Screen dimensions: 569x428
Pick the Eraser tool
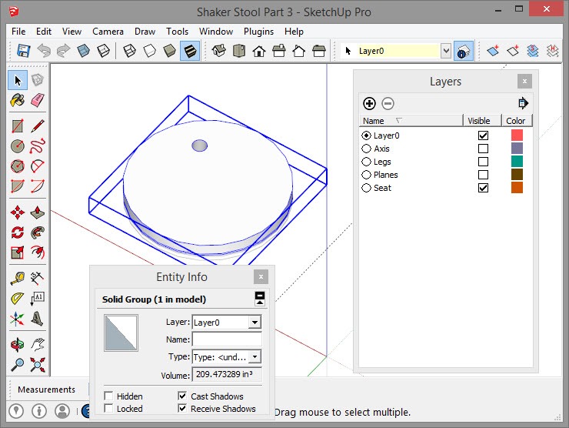tap(37, 101)
